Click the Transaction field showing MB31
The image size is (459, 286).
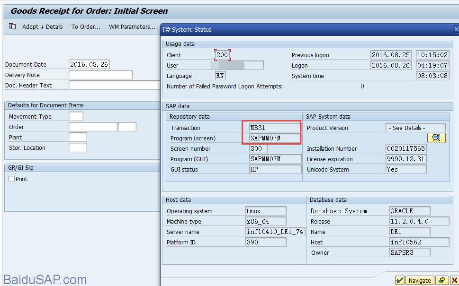[275, 128]
